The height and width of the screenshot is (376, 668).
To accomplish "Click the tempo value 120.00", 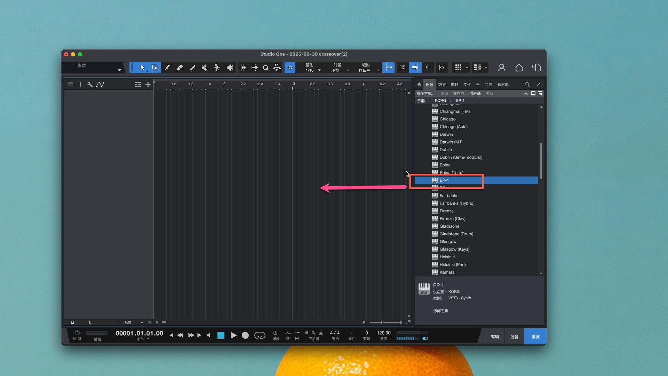I will (x=384, y=333).
